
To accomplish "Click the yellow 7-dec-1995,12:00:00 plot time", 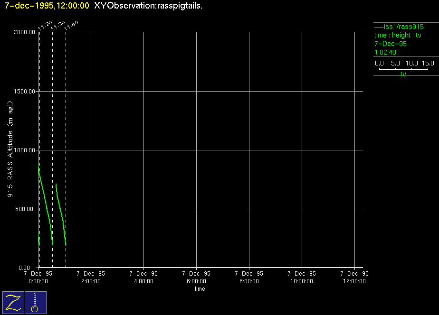I will click(47, 6).
